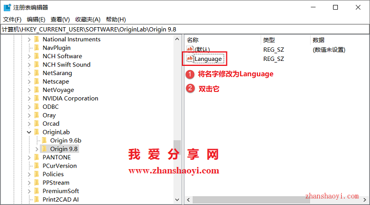Open the 收藏夹(A) favorites menu
This screenshot has height=205, width=370.
(x=88, y=20)
